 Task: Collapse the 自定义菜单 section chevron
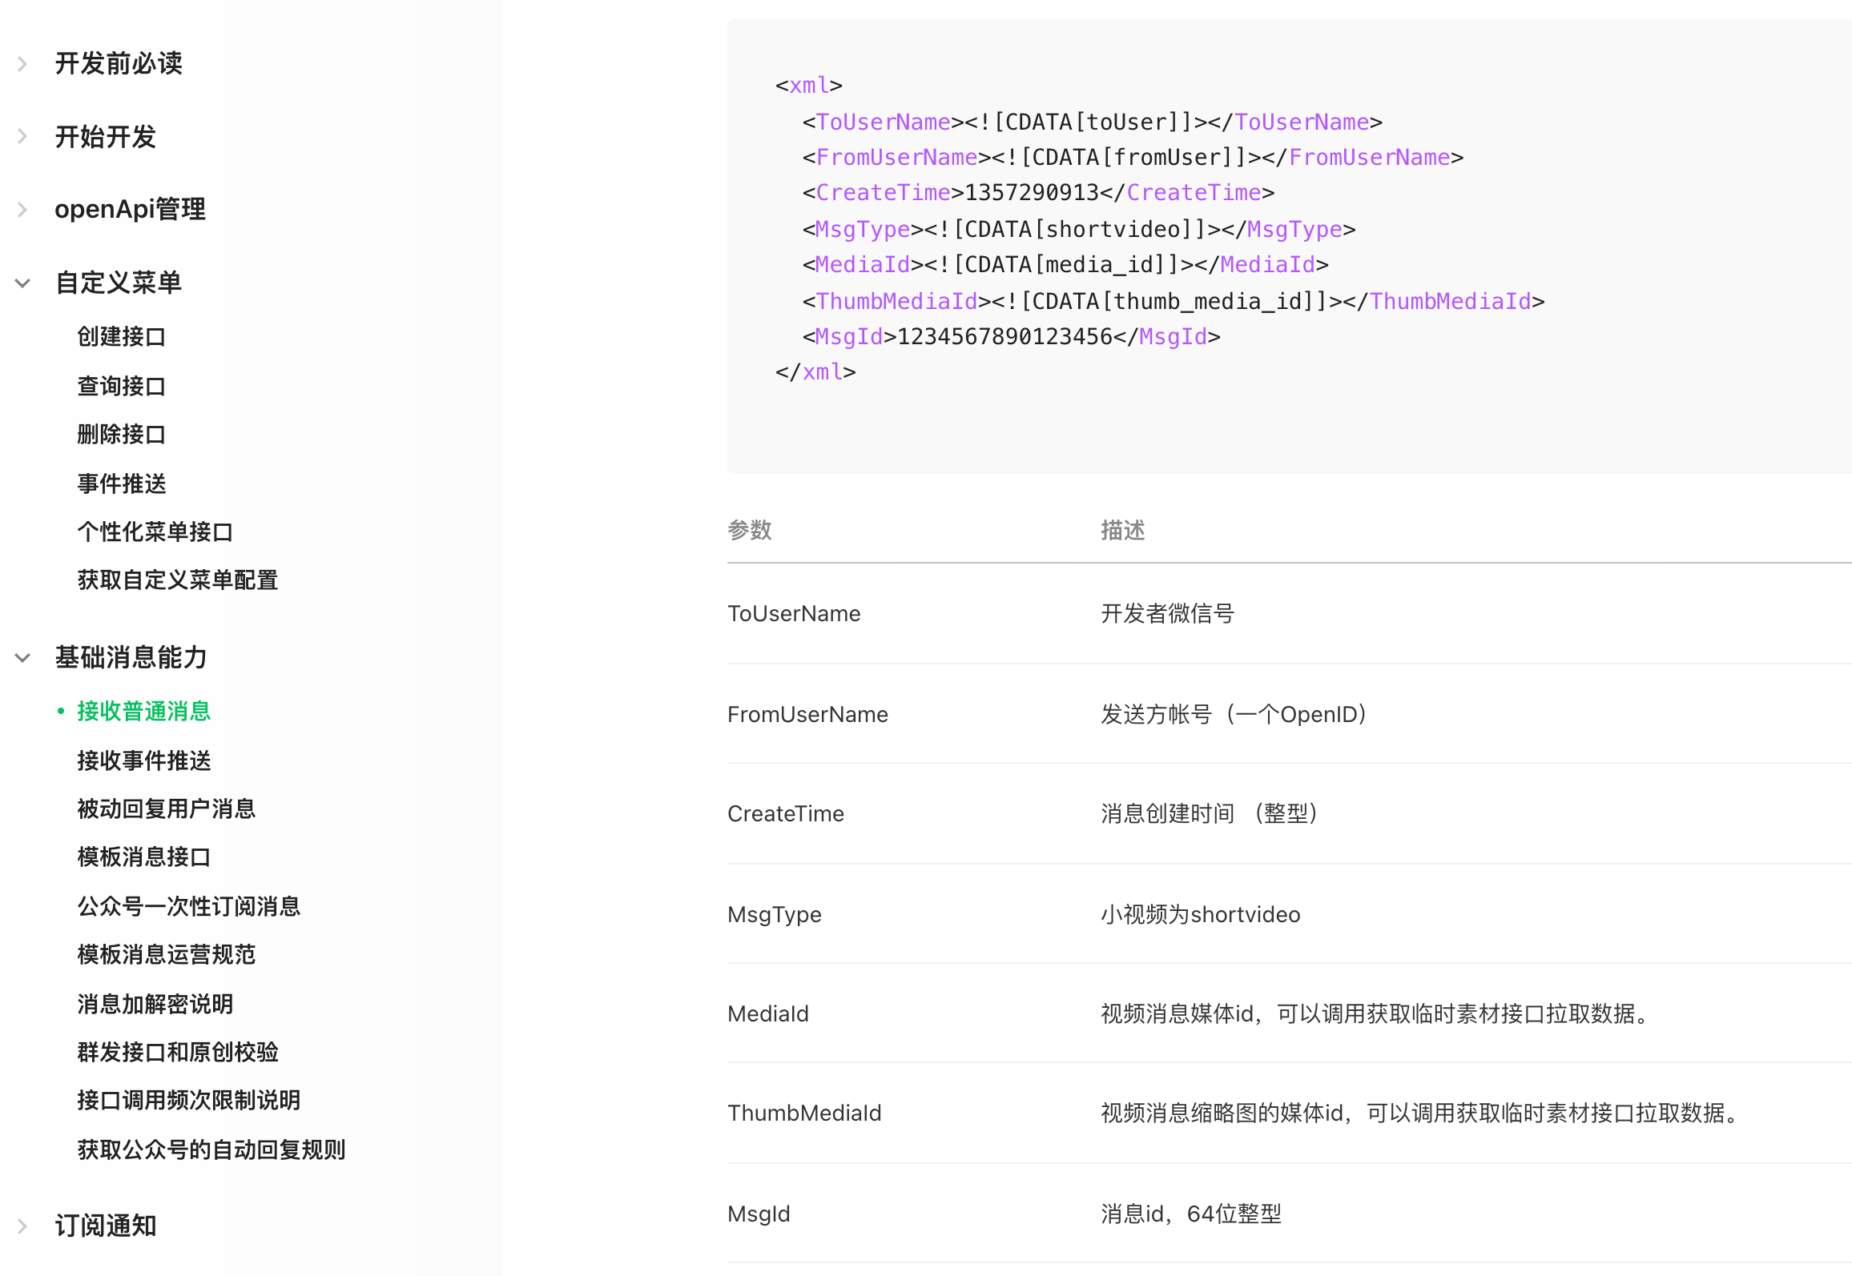(x=22, y=283)
